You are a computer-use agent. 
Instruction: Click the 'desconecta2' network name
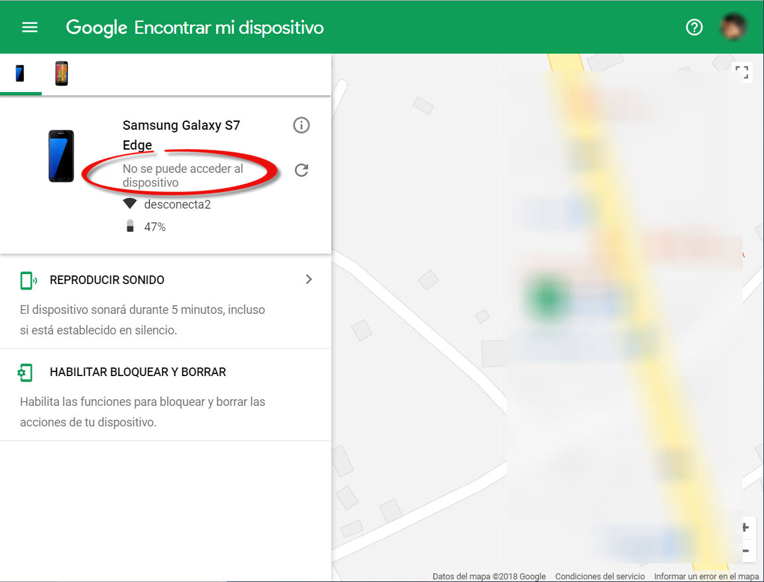[x=178, y=205]
